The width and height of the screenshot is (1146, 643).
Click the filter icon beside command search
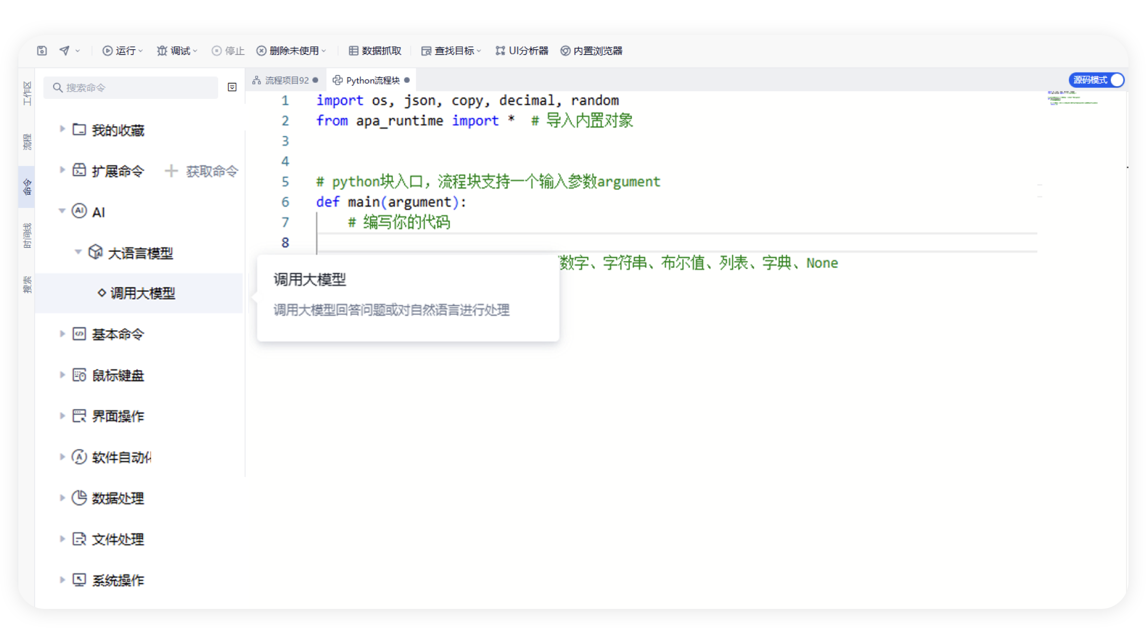coord(232,87)
